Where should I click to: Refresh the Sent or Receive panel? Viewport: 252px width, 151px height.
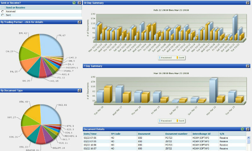point(79,3)
